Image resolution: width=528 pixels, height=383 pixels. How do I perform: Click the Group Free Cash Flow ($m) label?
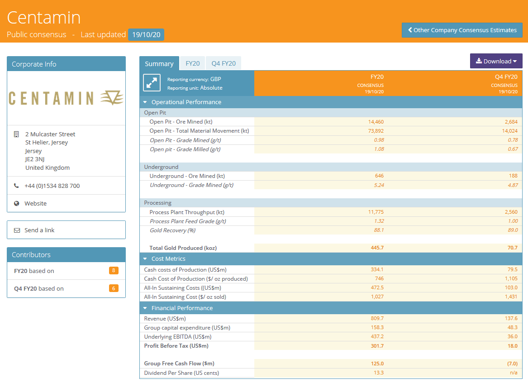click(179, 364)
